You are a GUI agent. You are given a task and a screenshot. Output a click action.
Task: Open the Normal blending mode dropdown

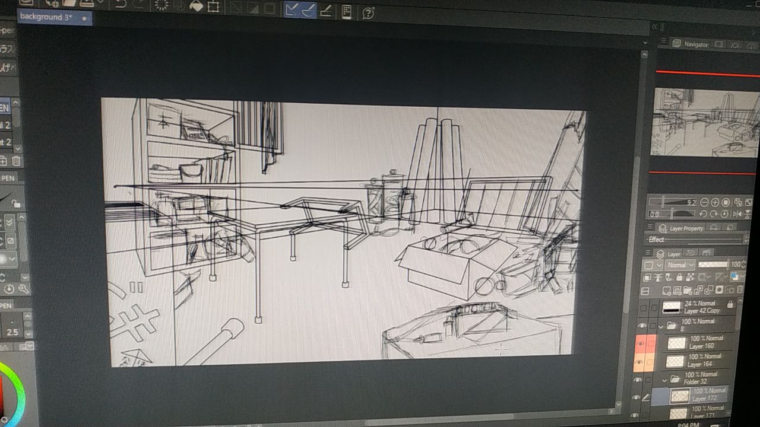[679, 265]
